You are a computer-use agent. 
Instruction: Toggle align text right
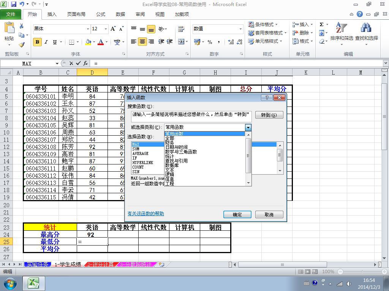point(151,42)
